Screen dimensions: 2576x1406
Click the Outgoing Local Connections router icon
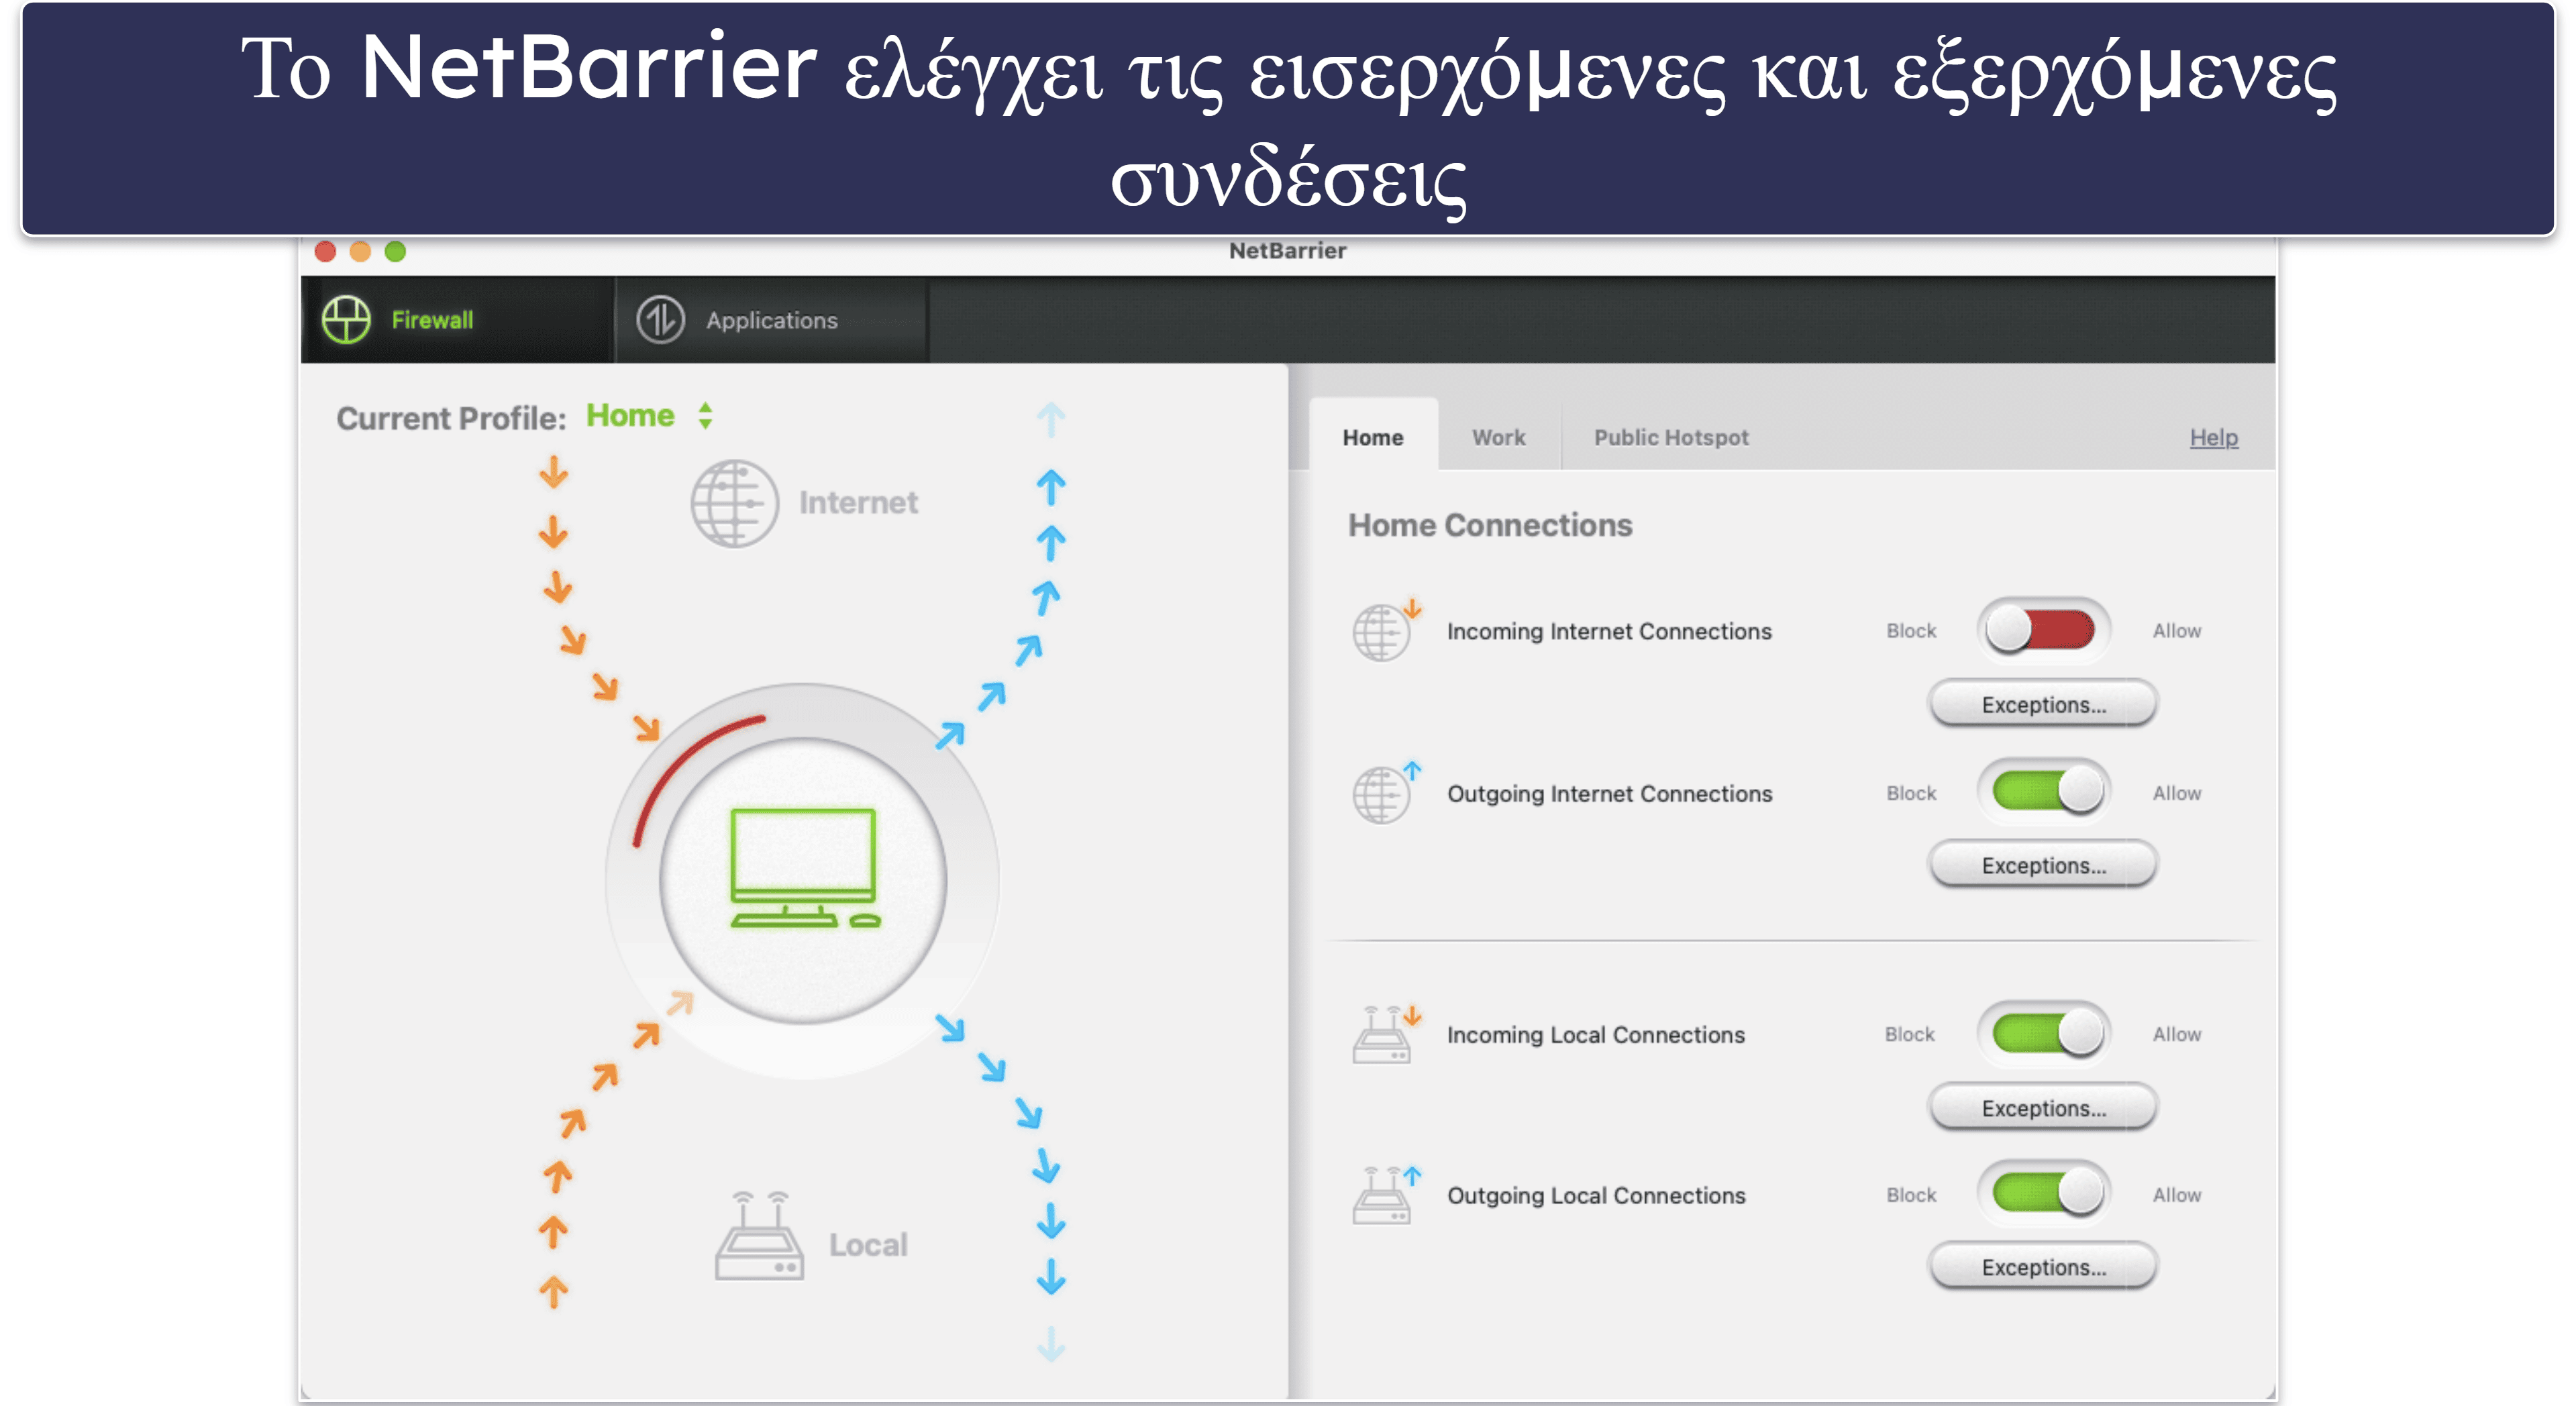point(1386,1195)
